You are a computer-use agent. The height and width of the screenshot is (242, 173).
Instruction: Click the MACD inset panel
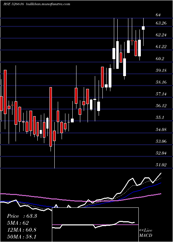pos(95,225)
